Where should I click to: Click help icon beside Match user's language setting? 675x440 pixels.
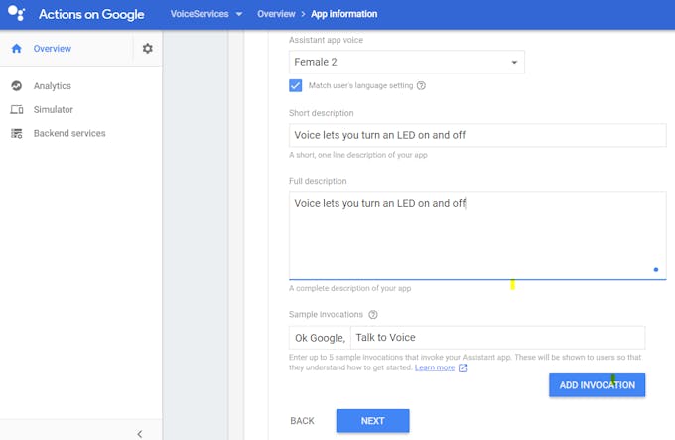pos(421,85)
